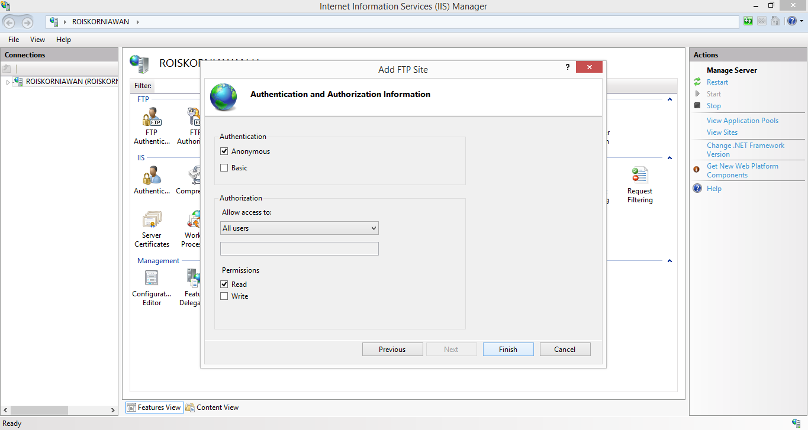Click the Finish button
The height and width of the screenshot is (430, 808).
[x=508, y=349]
